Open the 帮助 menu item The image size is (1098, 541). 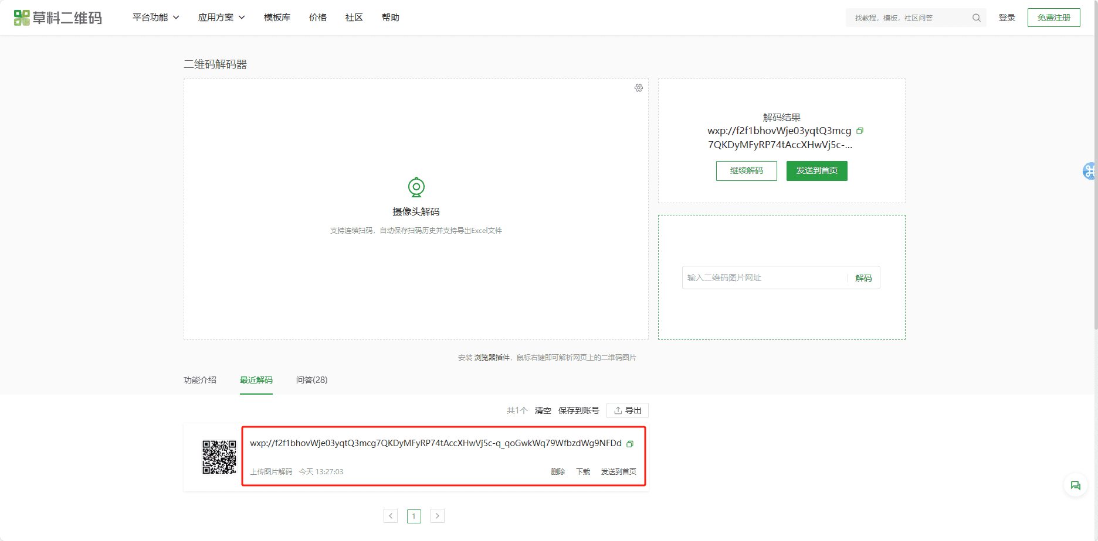(x=391, y=18)
